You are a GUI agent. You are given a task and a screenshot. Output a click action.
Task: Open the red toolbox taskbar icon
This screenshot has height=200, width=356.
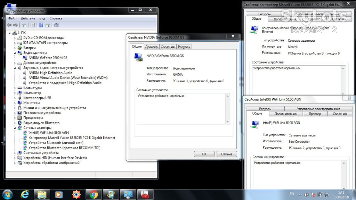point(145,194)
